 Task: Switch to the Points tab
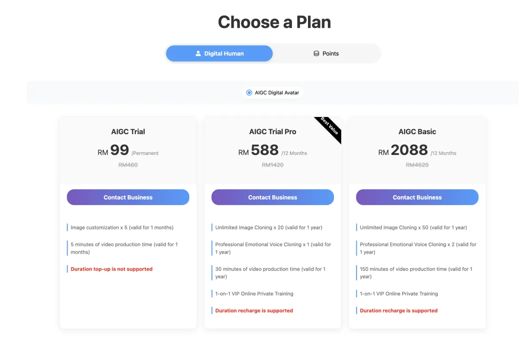coord(327,54)
